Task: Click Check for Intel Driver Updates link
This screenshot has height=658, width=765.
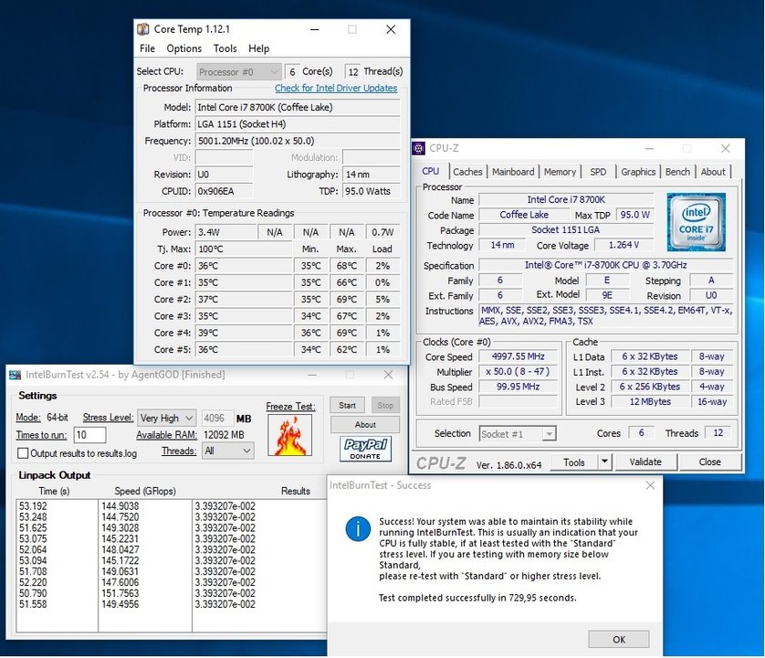Action: tap(336, 88)
